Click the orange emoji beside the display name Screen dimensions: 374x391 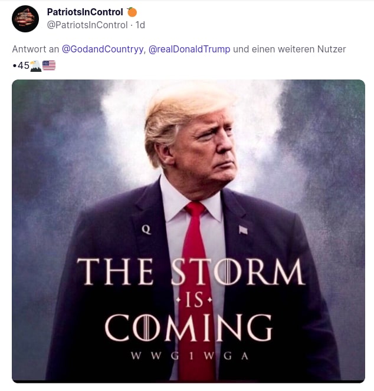tap(132, 12)
